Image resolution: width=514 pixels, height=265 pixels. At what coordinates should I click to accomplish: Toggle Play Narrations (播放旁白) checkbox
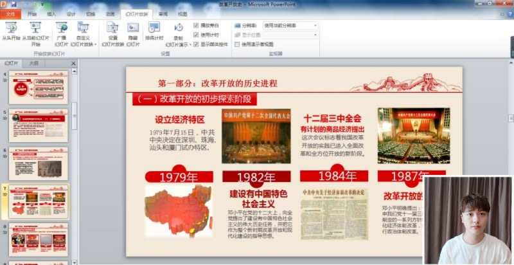click(196, 25)
